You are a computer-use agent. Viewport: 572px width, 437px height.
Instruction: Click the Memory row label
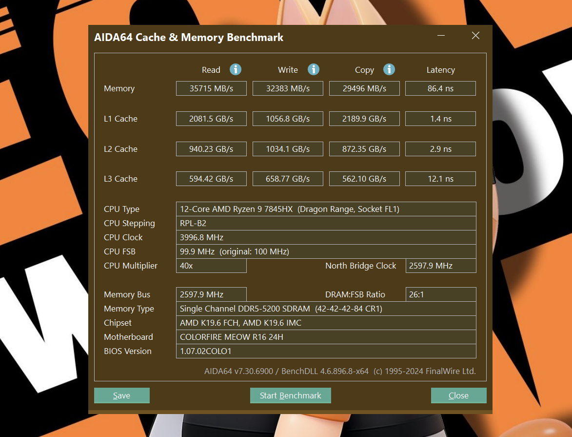click(x=119, y=89)
